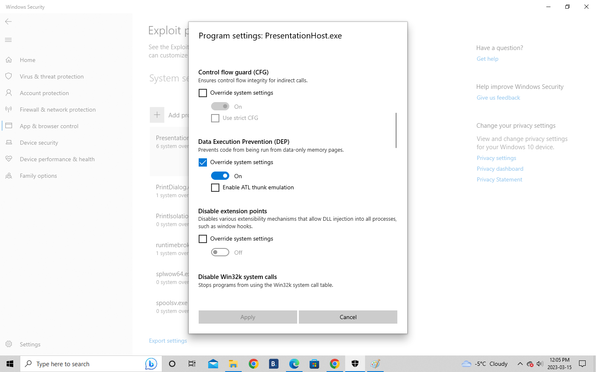
Task: Select the spoolsv.exe program entry
Action: pos(172,307)
